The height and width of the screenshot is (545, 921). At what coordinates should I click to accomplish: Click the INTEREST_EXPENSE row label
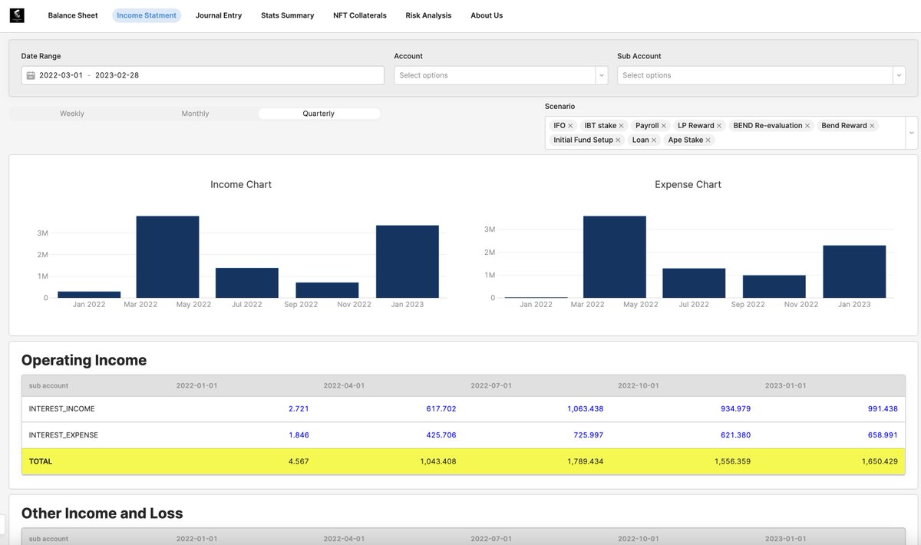click(x=64, y=435)
